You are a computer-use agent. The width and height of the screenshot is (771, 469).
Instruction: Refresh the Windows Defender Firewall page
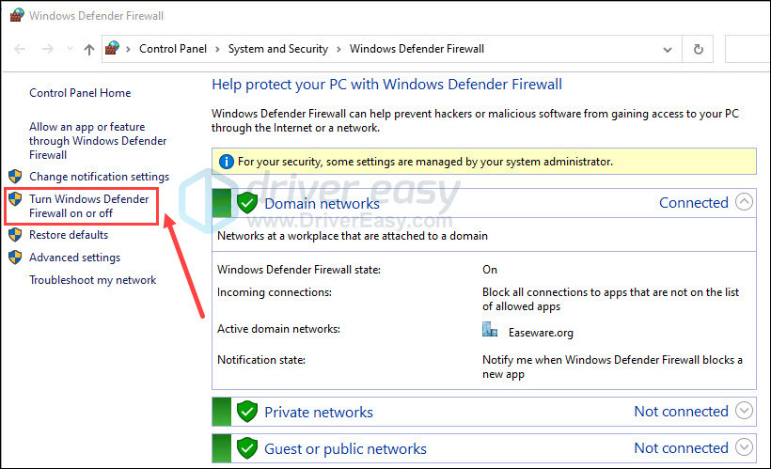[x=698, y=49]
